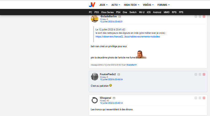Select PS5 in the platform bar
This screenshot has width=210, height=116.
[97, 12]
